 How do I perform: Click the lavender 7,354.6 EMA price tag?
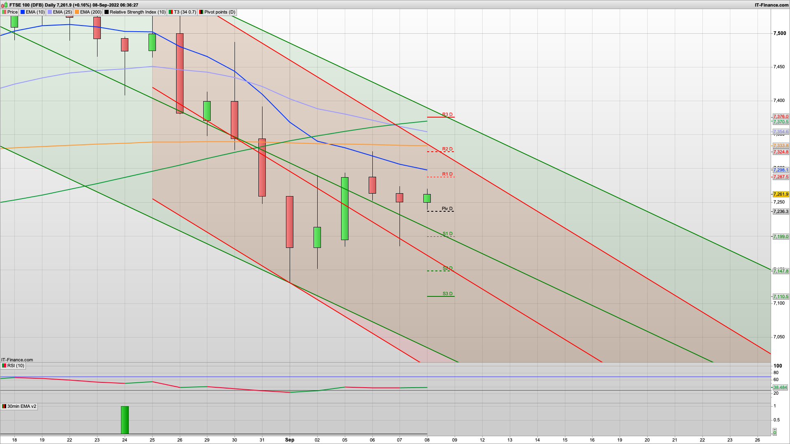[781, 132]
